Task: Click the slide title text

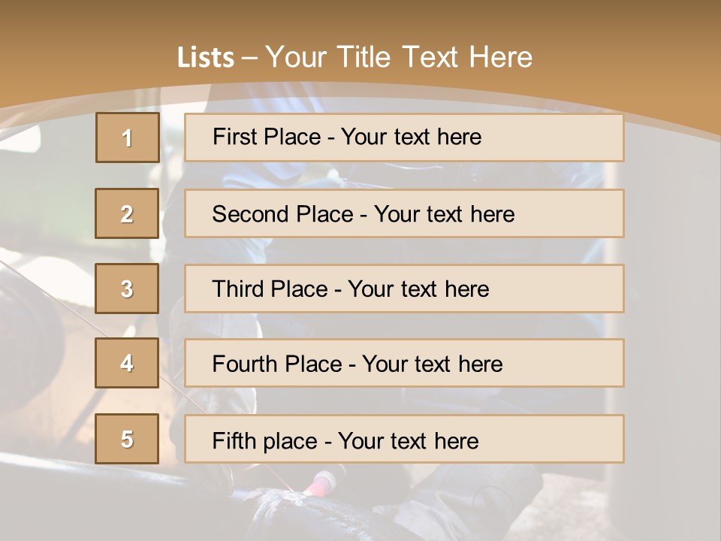Action: [354, 57]
